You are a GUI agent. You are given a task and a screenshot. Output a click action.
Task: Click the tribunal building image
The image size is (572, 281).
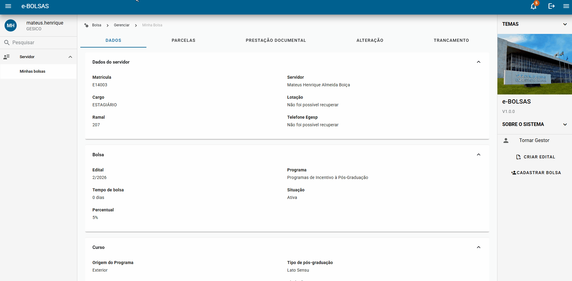pyautogui.click(x=534, y=64)
